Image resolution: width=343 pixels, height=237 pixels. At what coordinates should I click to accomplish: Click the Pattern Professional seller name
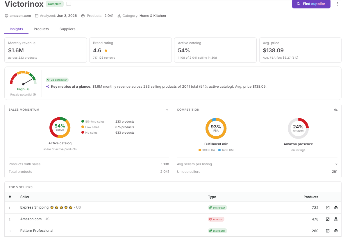[x=37, y=231]
